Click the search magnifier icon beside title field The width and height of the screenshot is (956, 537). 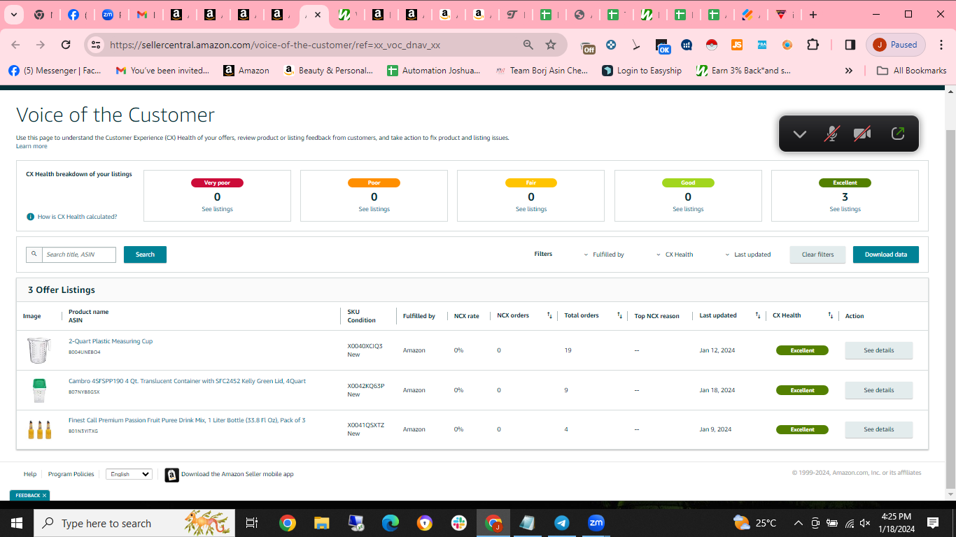(34, 255)
